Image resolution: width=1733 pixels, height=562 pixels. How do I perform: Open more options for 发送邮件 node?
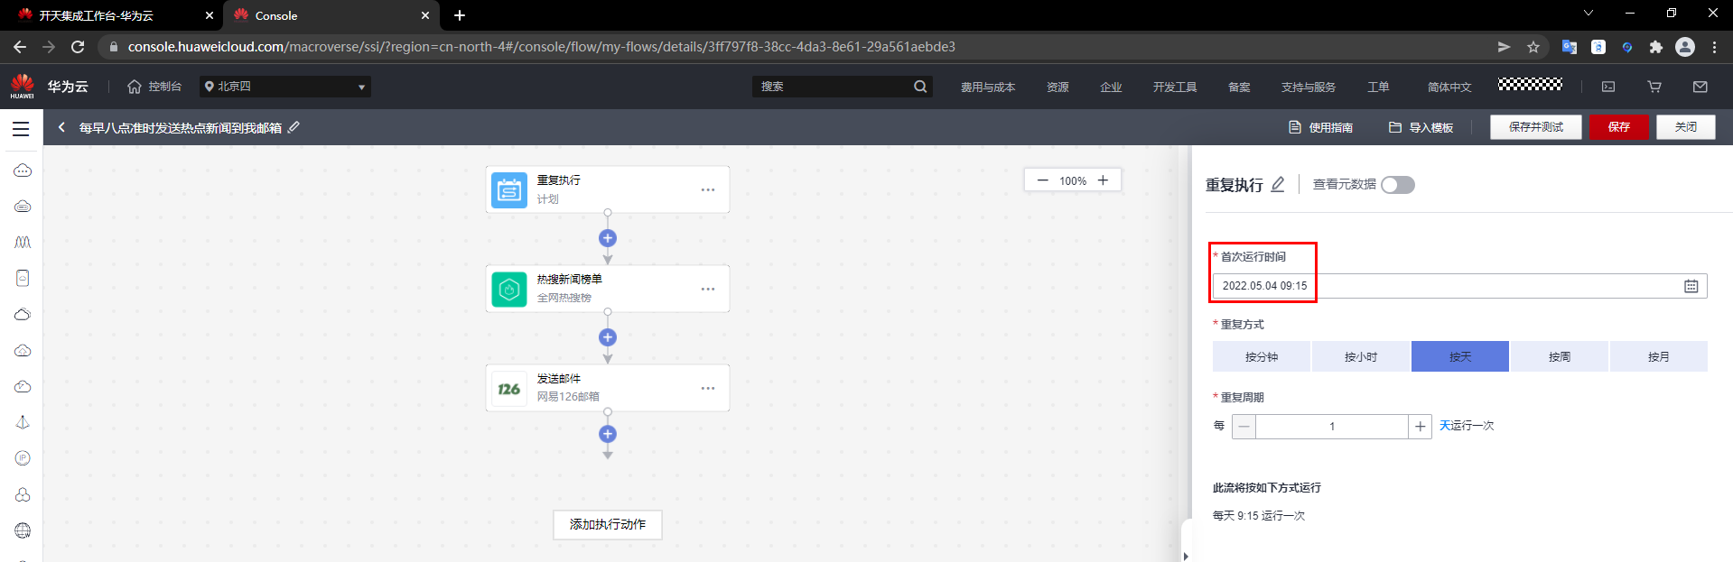click(x=708, y=388)
